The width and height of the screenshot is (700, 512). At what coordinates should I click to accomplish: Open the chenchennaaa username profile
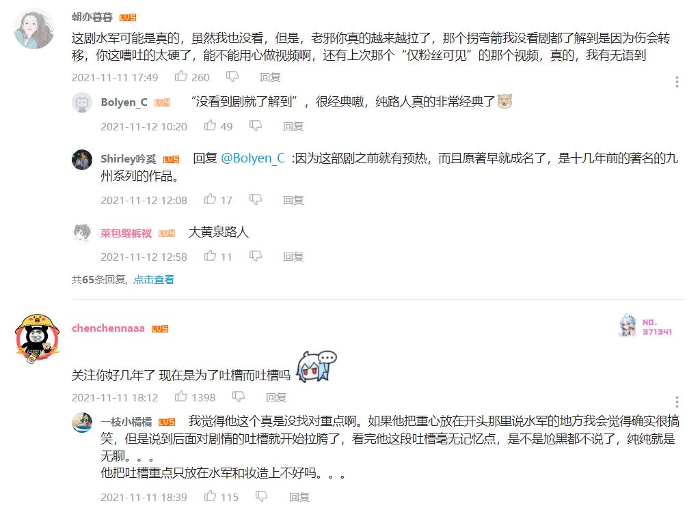click(108, 328)
